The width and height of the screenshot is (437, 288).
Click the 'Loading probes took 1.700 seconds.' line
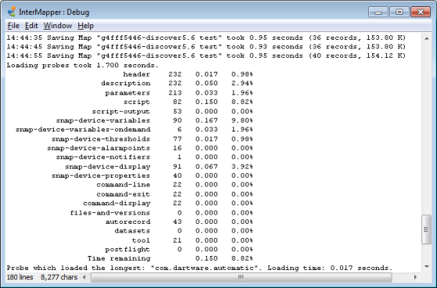coord(83,65)
